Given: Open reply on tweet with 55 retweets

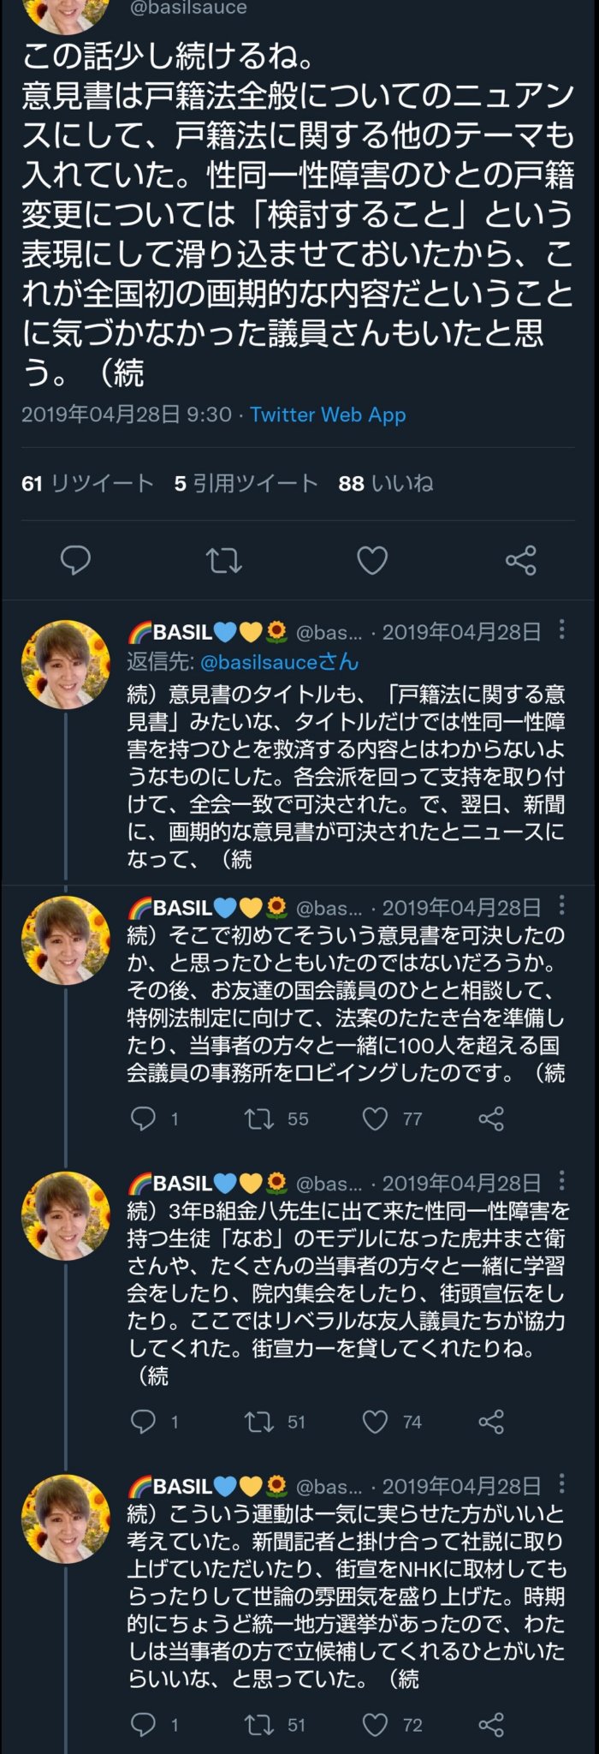Looking at the screenshot, I should 143,1119.
